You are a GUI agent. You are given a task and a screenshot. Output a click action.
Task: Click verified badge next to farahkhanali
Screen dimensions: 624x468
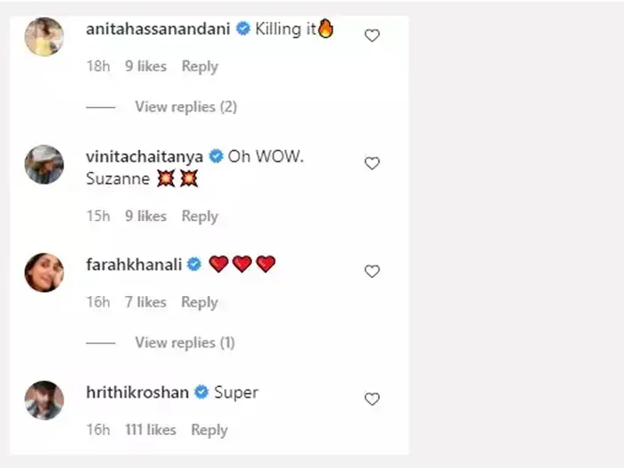[194, 264]
